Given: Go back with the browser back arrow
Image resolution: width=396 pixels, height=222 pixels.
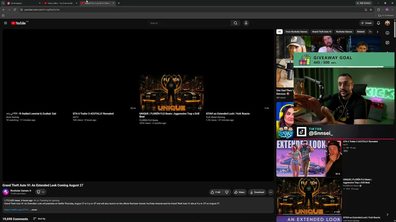Looking at the screenshot, I should pyautogui.click(x=3, y=10).
